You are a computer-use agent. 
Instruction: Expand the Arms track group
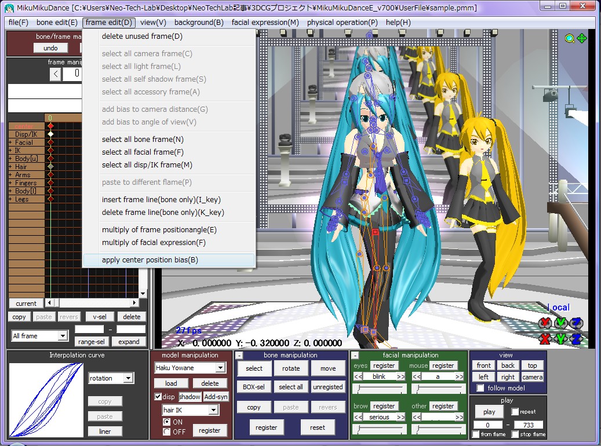point(10,175)
